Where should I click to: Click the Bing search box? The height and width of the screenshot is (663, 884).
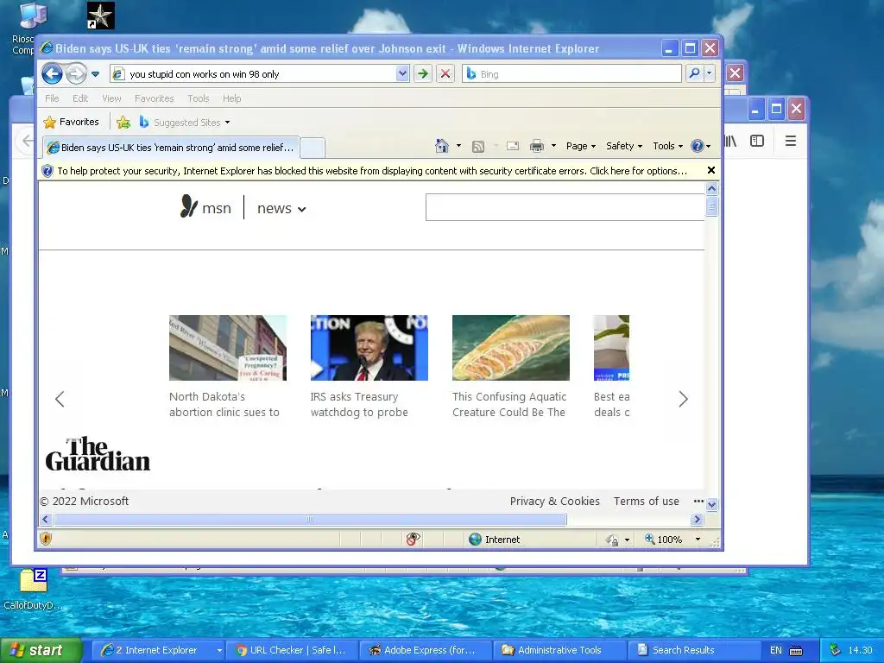point(571,74)
